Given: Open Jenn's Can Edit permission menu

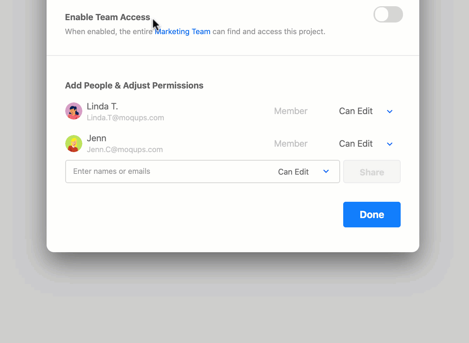Looking at the screenshot, I should [x=356, y=144].
